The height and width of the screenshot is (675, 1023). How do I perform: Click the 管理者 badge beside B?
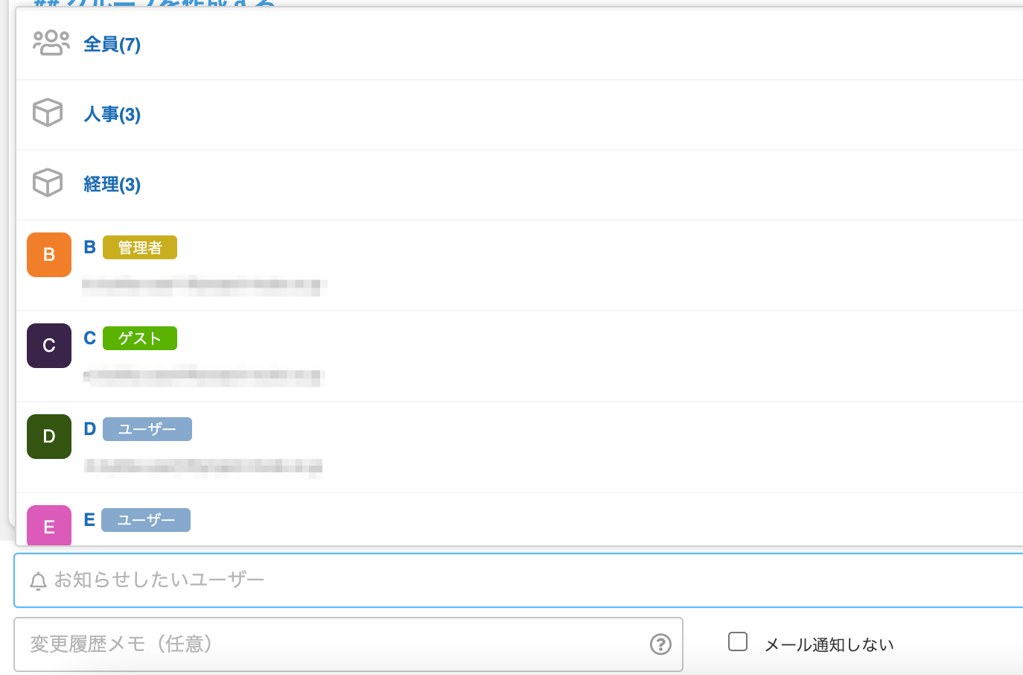pyautogui.click(x=140, y=247)
